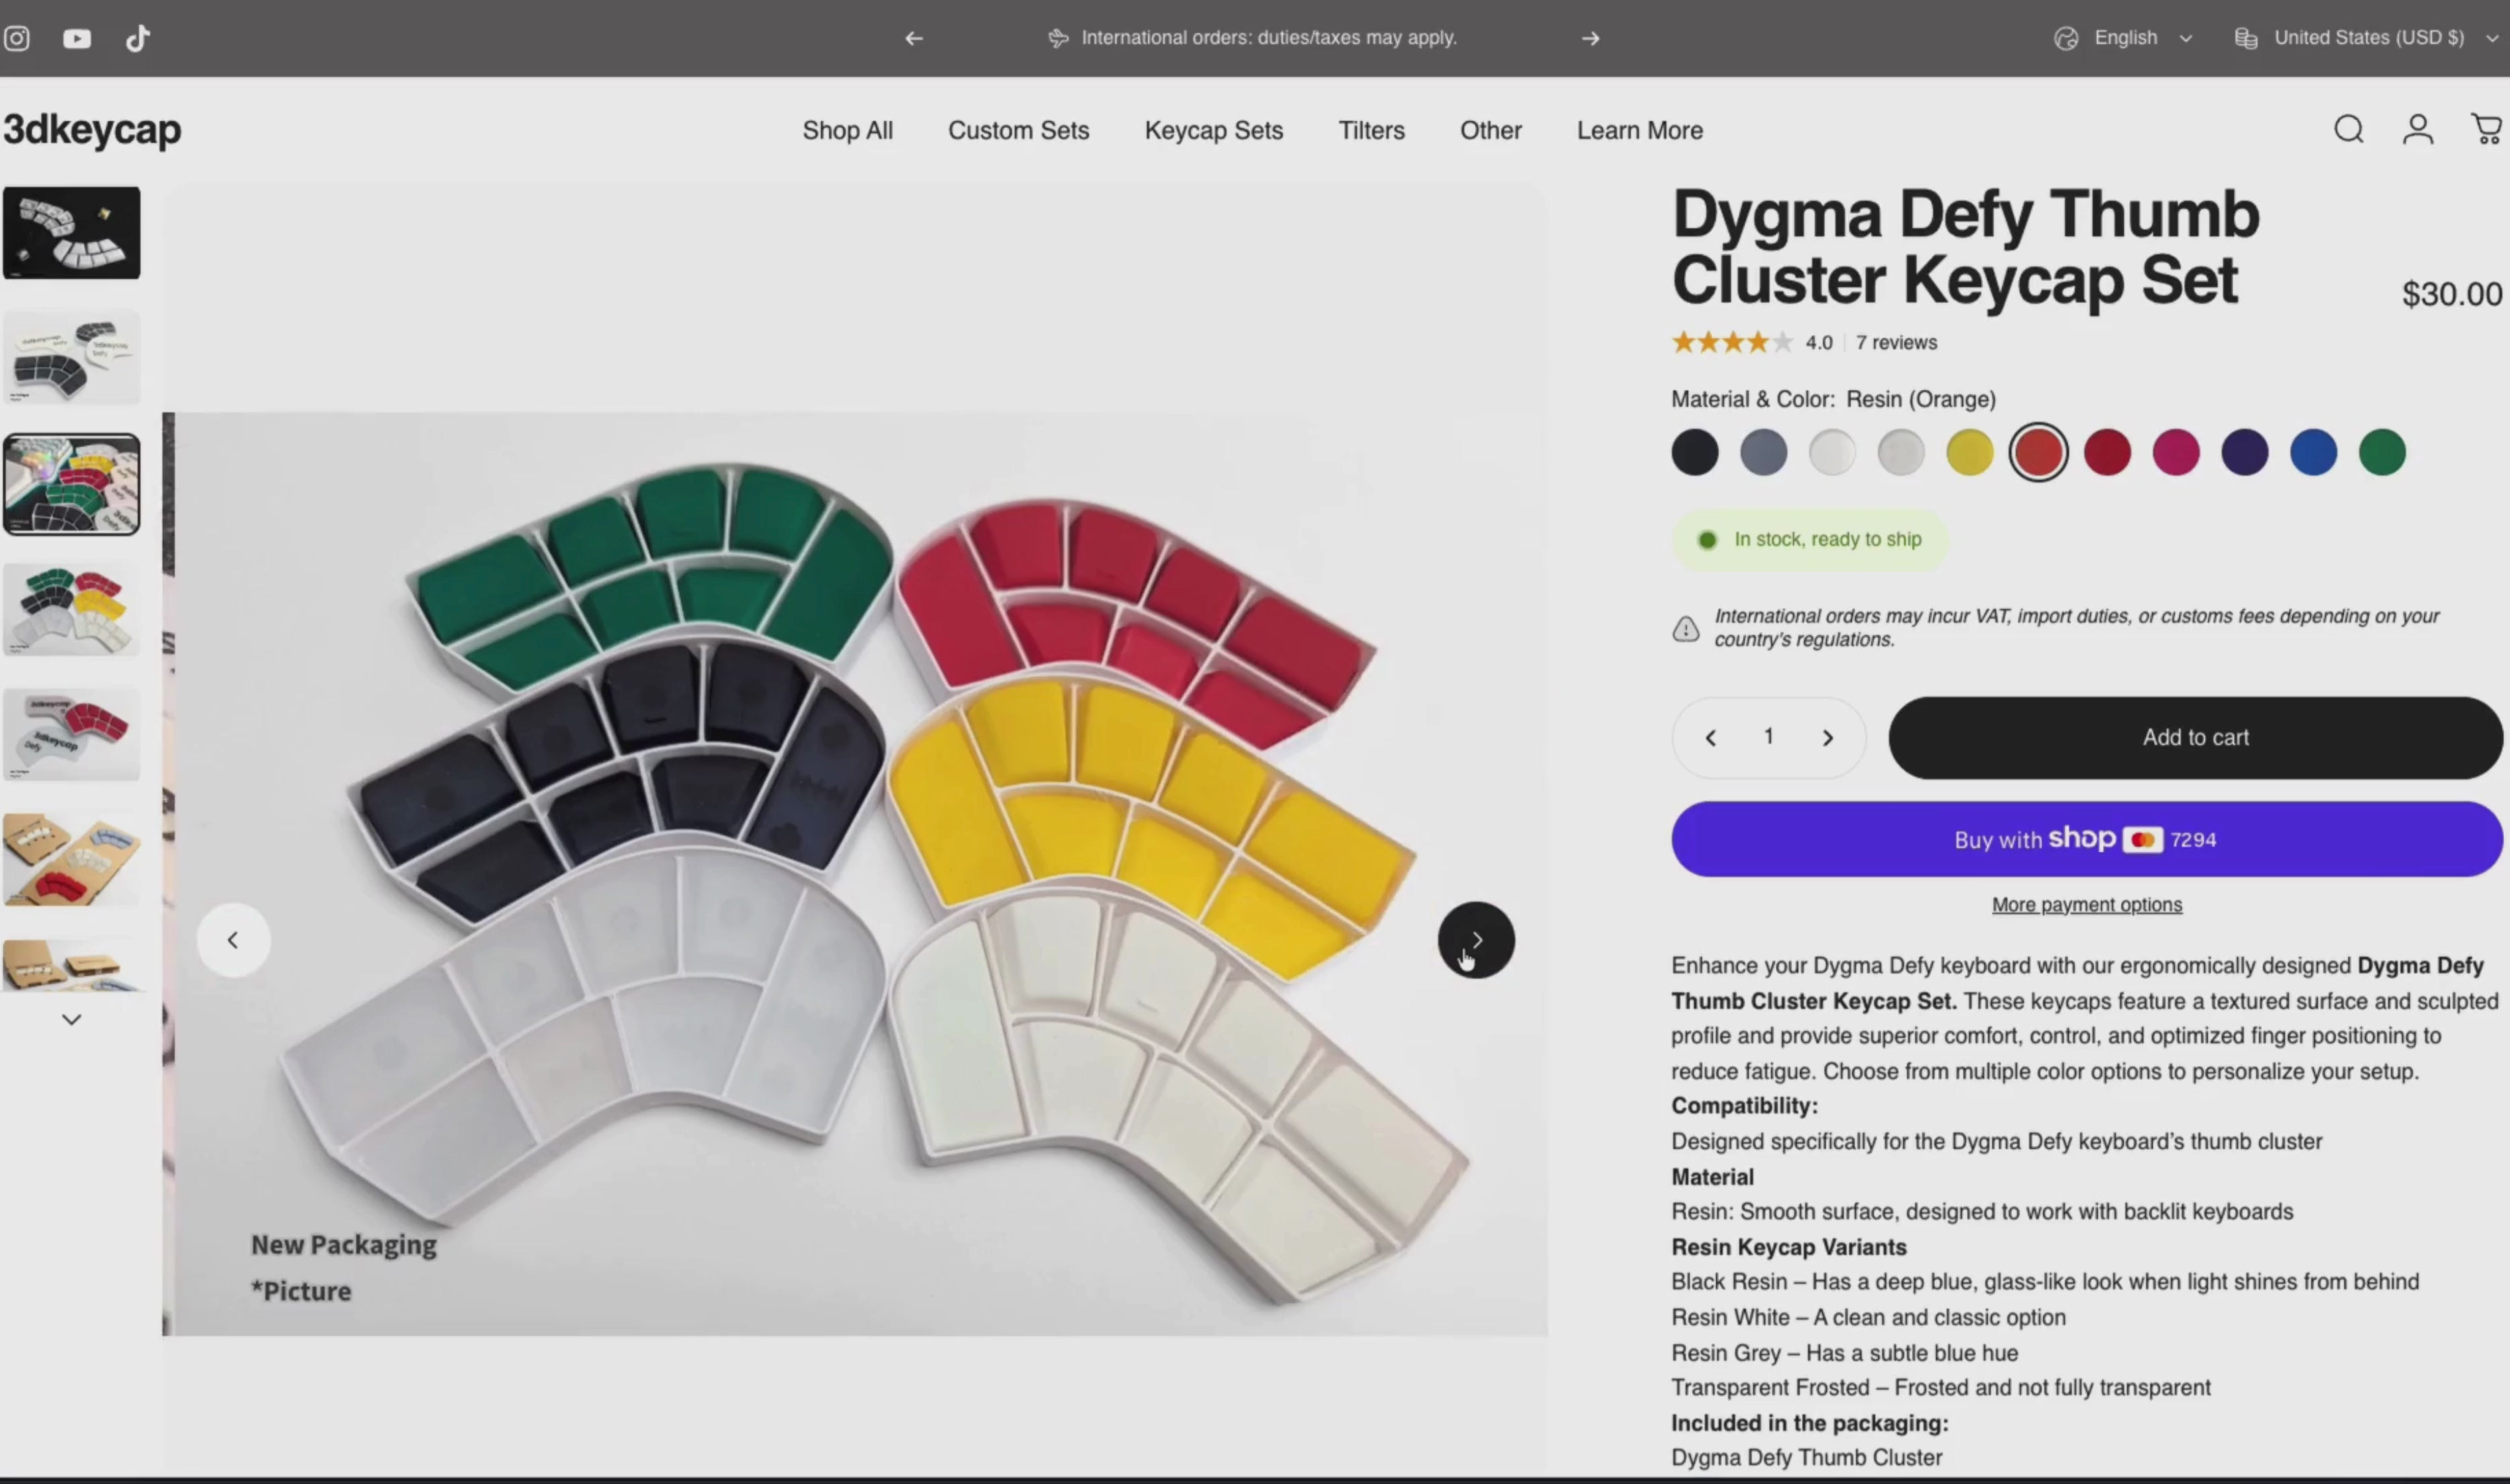Click the '4.0' rating number
The height and width of the screenshot is (1484, 2510).
pyautogui.click(x=1818, y=342)
